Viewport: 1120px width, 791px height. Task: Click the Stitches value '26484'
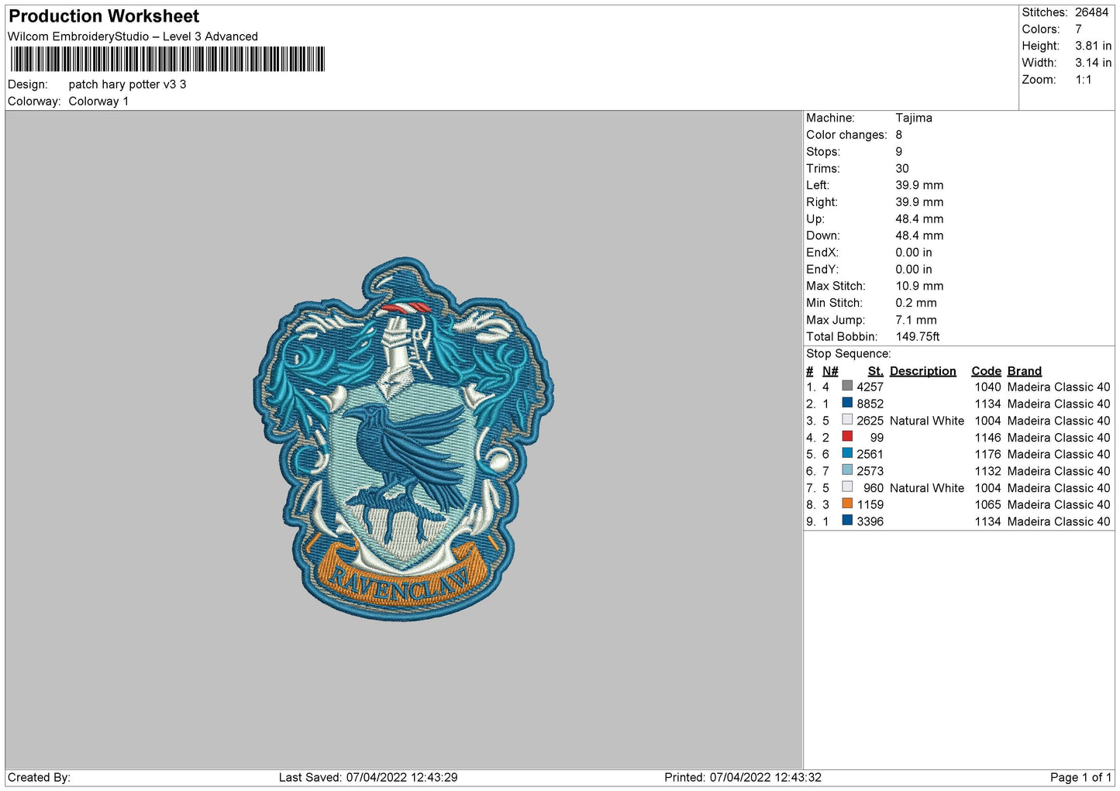pos(1091,12)
